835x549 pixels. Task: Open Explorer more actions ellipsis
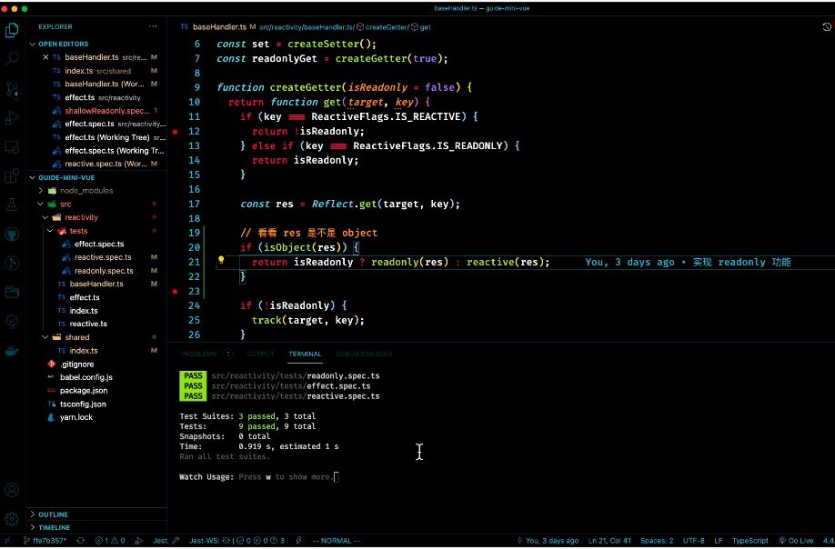(153, 26)
